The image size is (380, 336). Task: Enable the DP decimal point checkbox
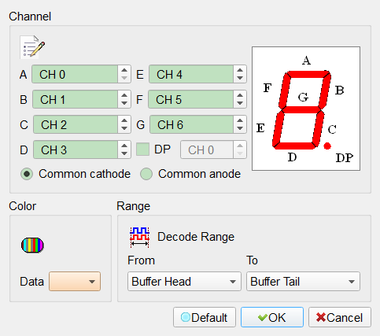coord(143,150)
